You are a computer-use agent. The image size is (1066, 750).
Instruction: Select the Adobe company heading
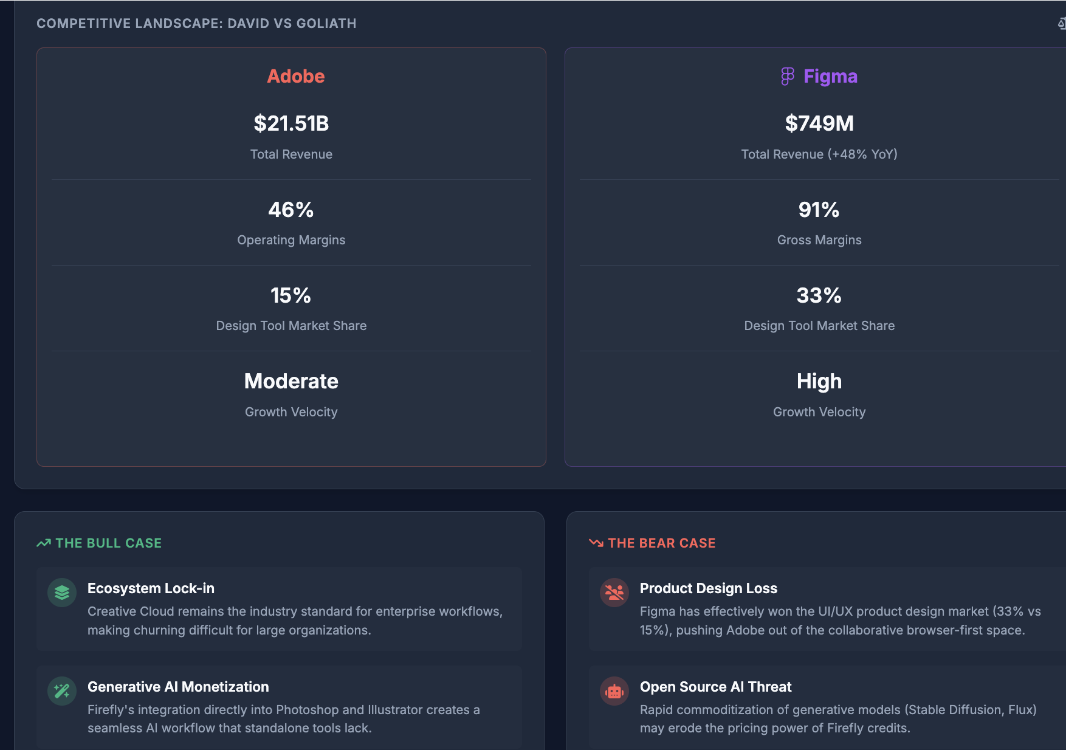(x=296, y=76)
